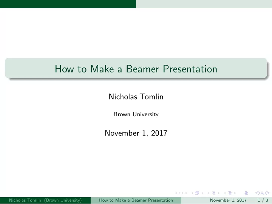
Task: Click the dark green header bar segment
Action: point(68,4)
